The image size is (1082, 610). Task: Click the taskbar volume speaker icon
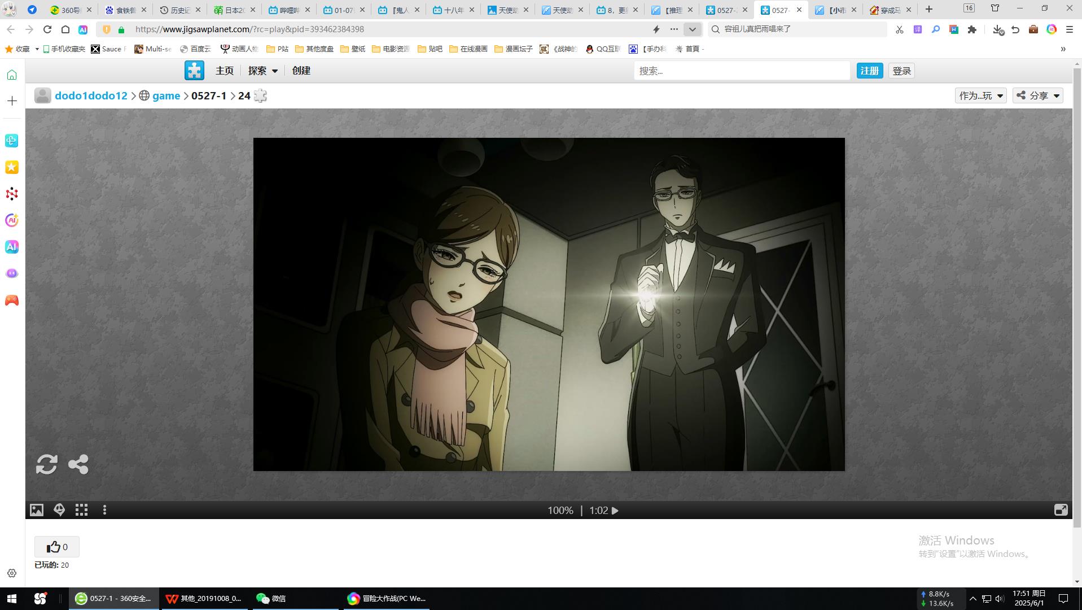(1000, 599)
